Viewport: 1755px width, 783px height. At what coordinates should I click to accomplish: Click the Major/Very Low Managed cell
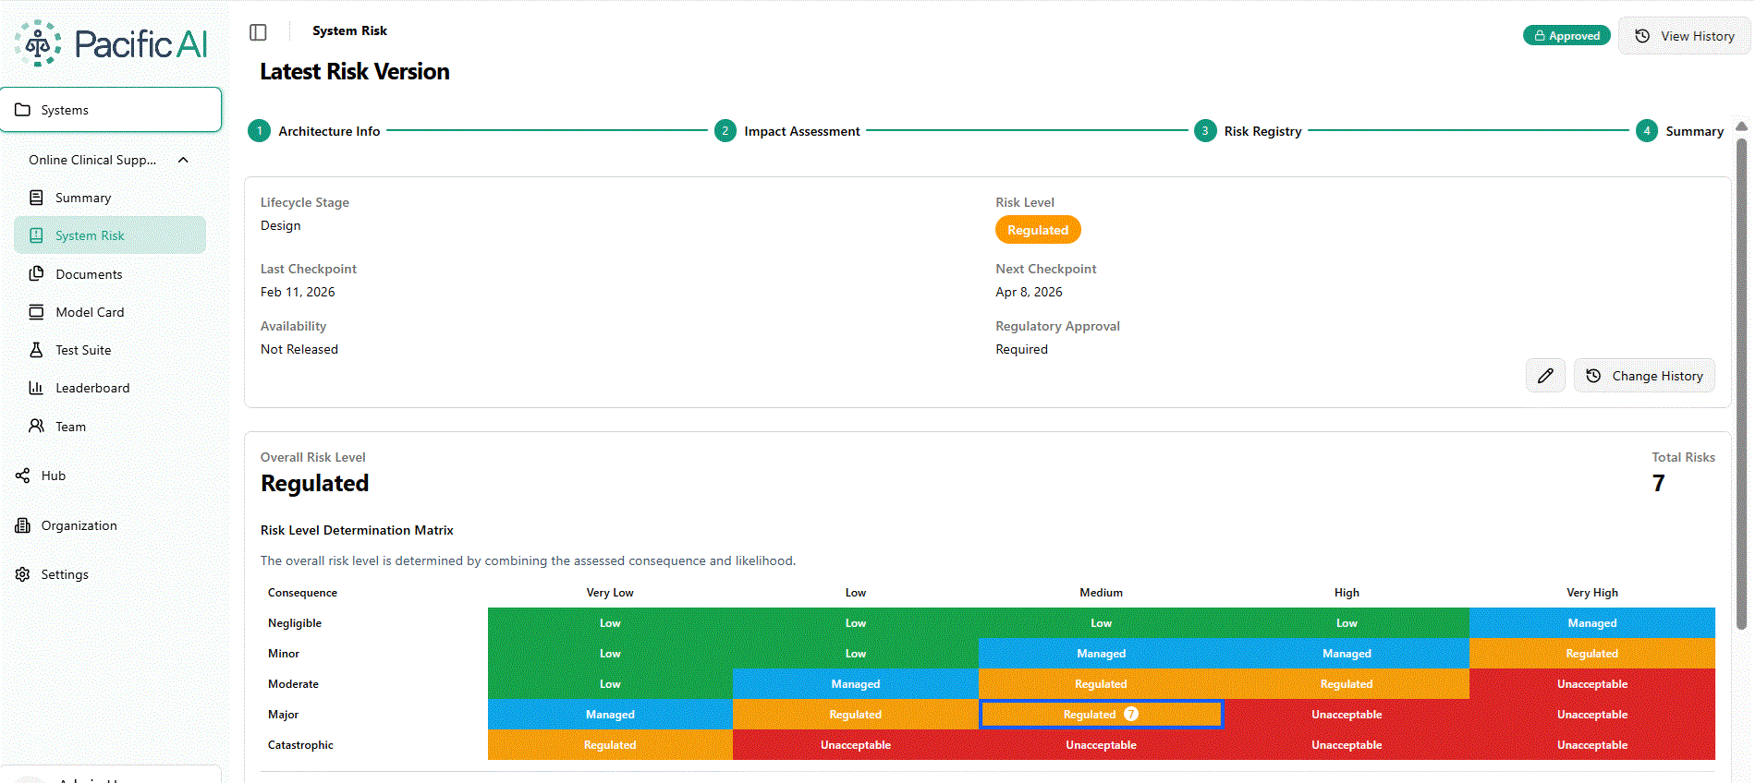pyautogui.click(x=610, y=715)
